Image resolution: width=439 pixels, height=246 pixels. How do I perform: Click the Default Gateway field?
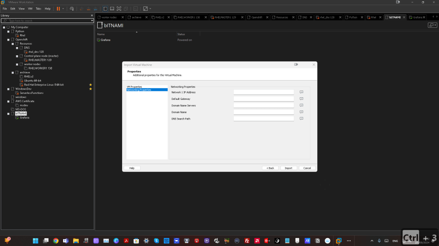[264, 99]
